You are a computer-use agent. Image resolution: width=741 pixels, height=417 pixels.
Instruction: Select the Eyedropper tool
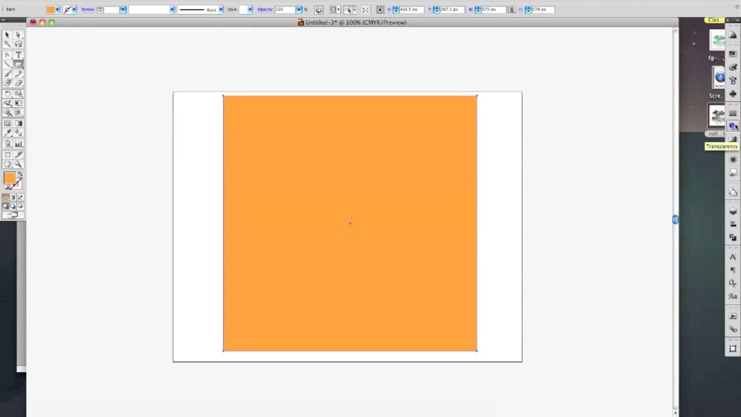pos(7,133)
